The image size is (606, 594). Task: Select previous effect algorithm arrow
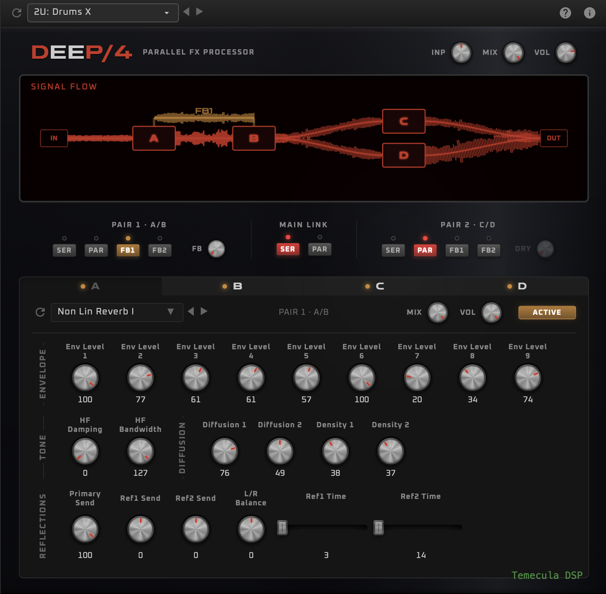tap(191, 311)
